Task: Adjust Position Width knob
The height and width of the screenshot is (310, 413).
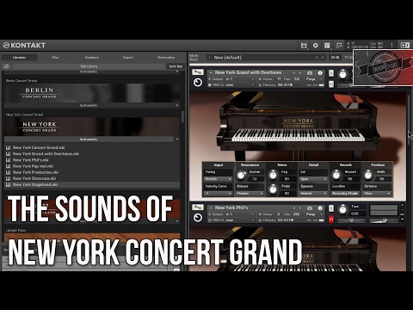Action: click(x=368, y=175)
